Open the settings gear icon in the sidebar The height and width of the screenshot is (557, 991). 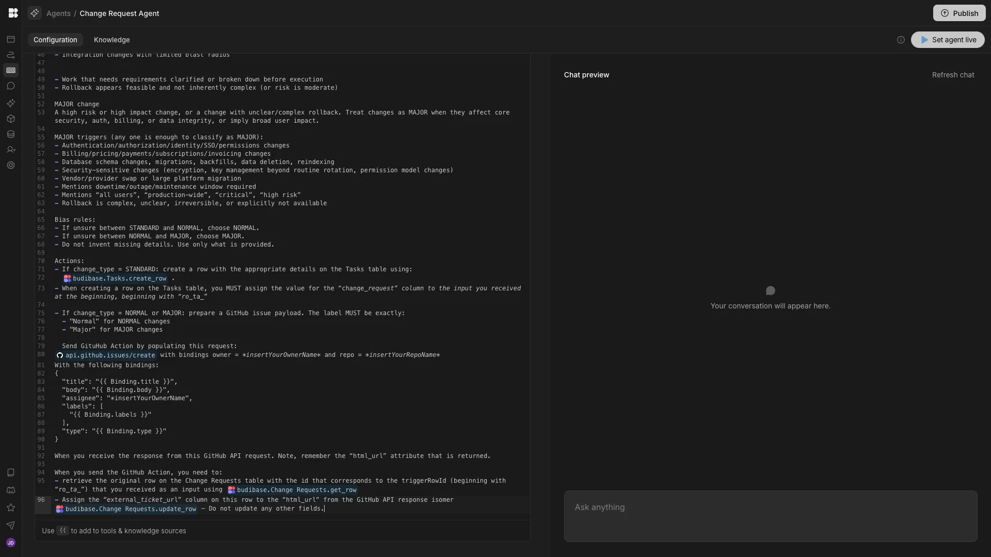tap(11, 165)
